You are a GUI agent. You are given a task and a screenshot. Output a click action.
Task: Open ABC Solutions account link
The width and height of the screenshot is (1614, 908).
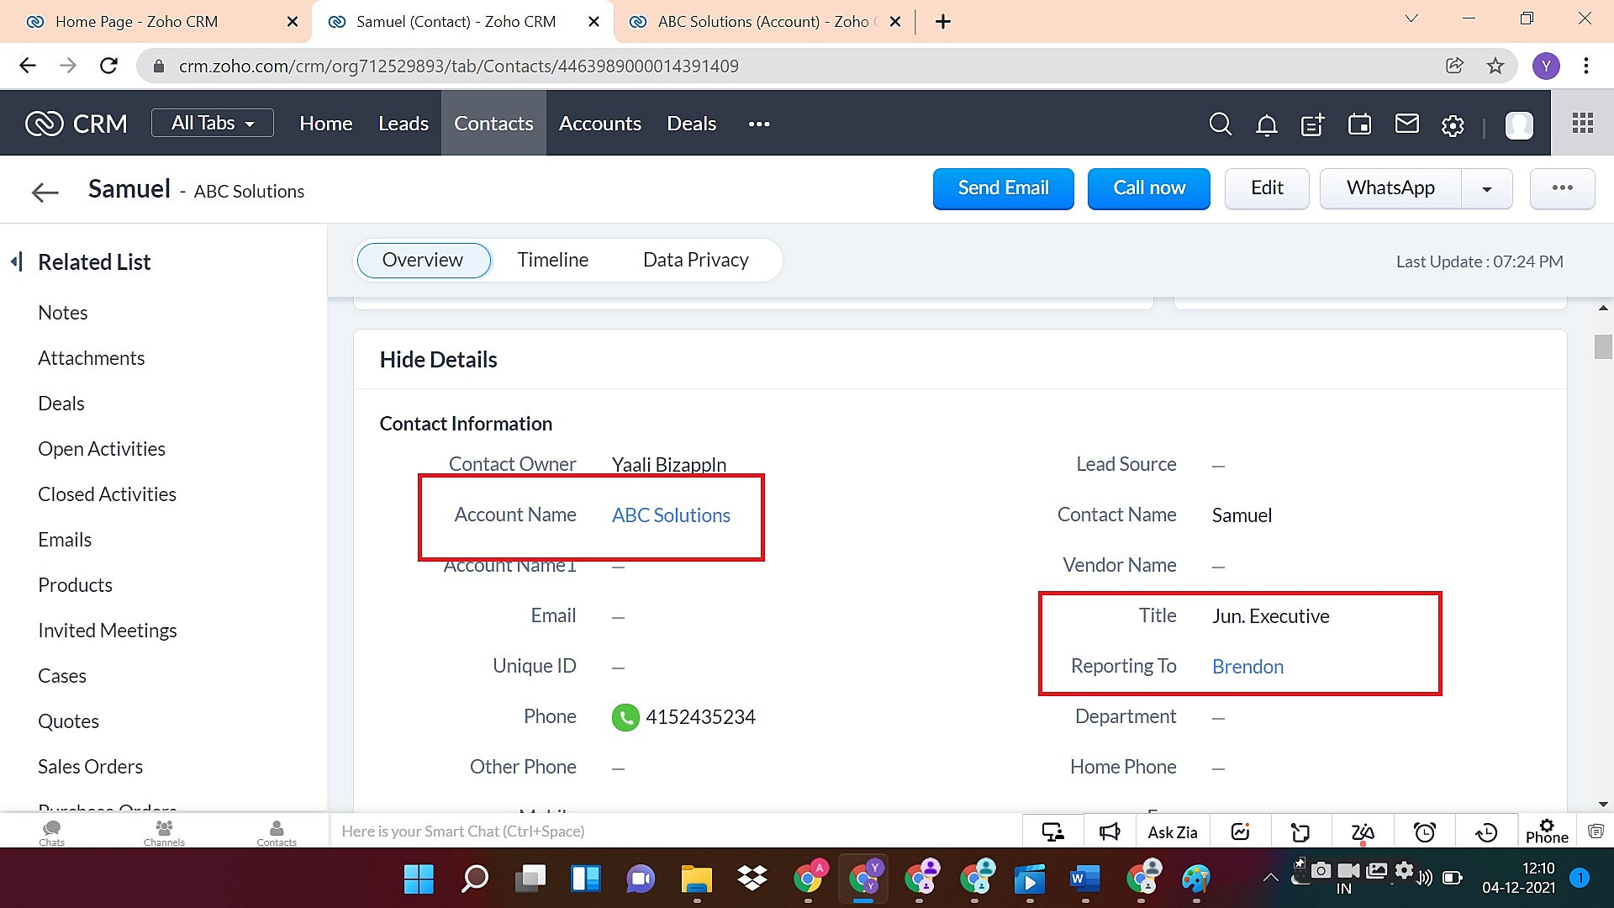coord(671,515)
